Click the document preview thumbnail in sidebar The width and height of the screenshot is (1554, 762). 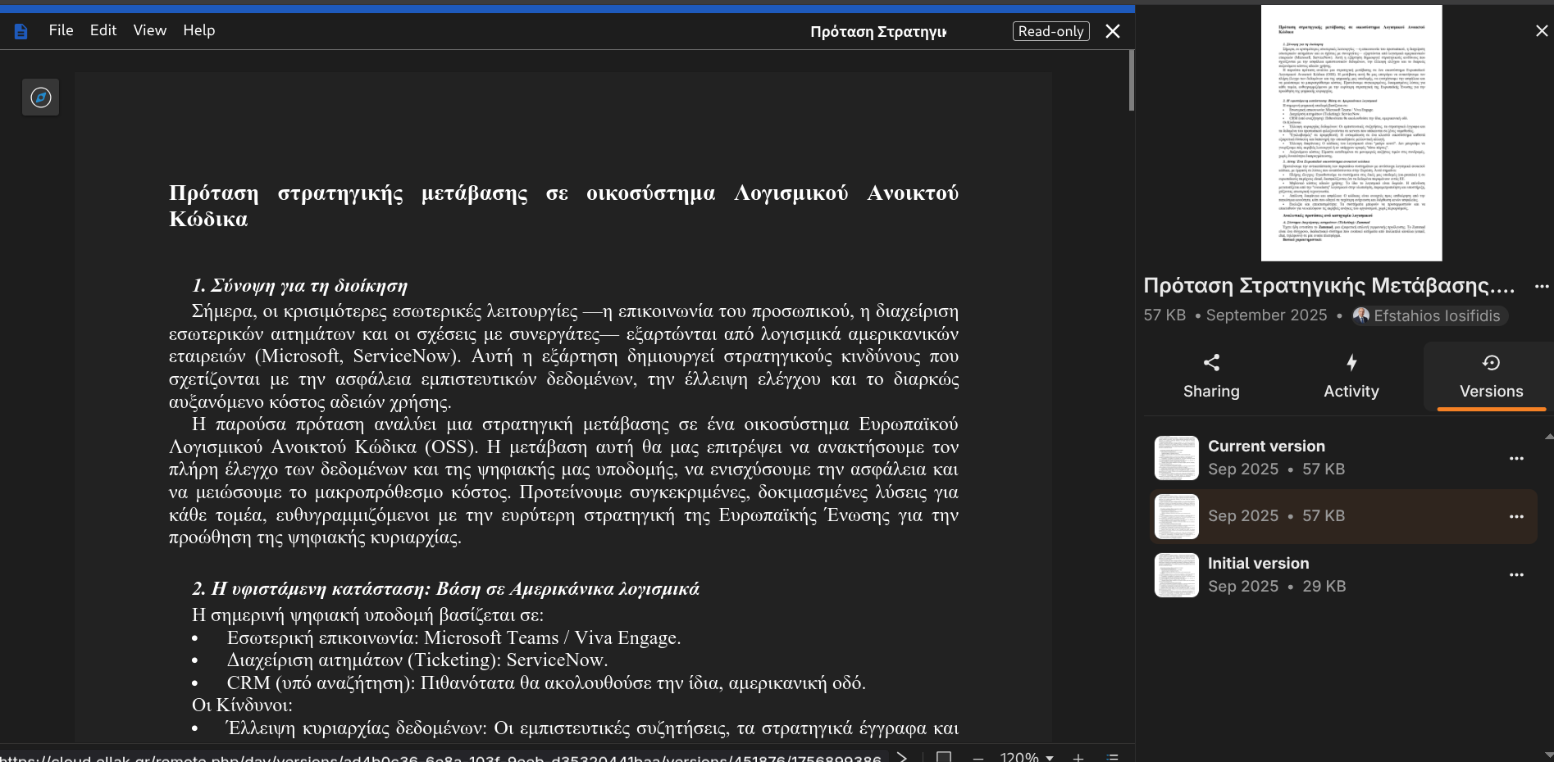1351,133
